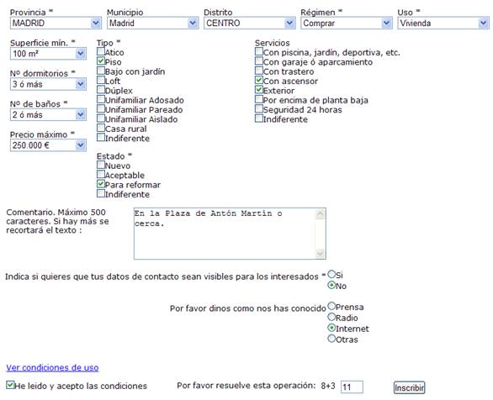Click the 8+3 operation answer field

click(x=352, y=387)
